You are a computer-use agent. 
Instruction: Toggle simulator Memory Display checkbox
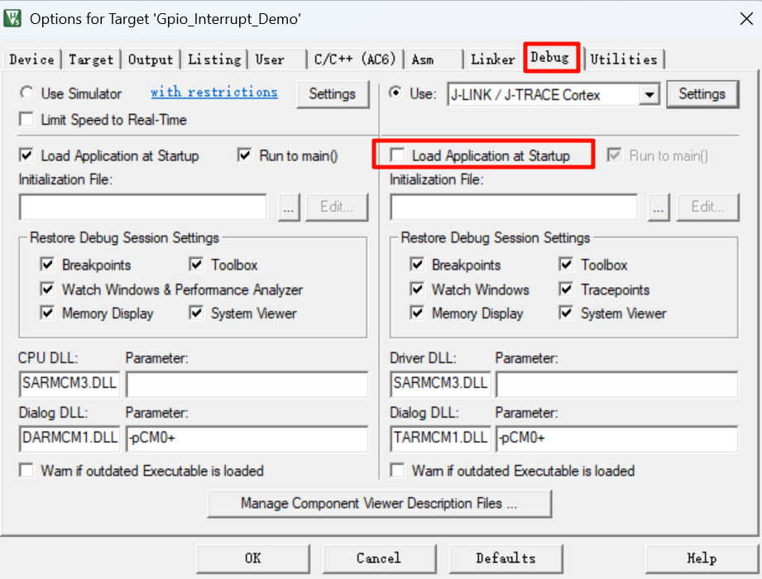[x=47, y=313]
